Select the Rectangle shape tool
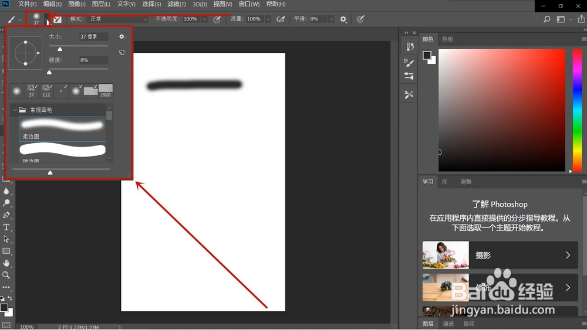This screenshot has width=587, height=330. 6,251
